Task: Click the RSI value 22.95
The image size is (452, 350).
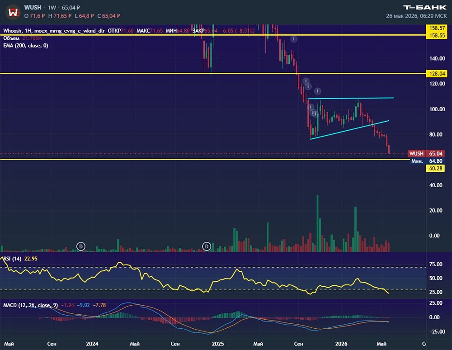Action: tap(31, 259)
